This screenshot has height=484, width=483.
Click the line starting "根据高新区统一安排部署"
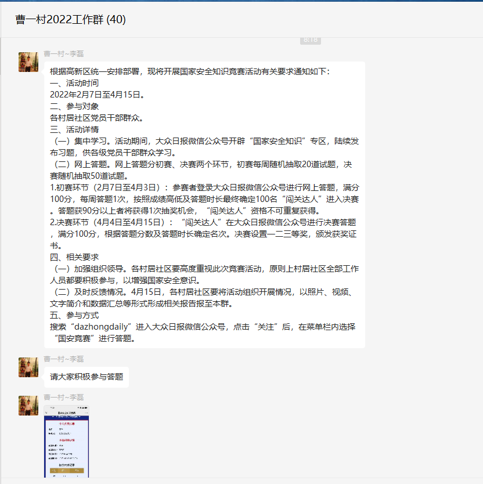(190, 71)
